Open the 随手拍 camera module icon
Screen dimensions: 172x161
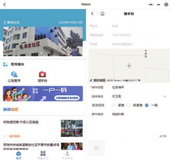point(43,74)
